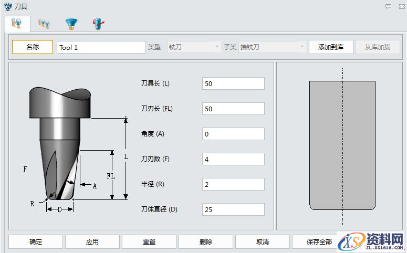407x253 pixels.
Task: Edit the Tool 1 name field
Action: coord(101,47)
